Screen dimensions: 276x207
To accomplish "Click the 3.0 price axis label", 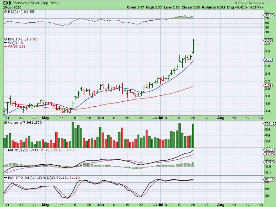I will (x=267, y=51).
